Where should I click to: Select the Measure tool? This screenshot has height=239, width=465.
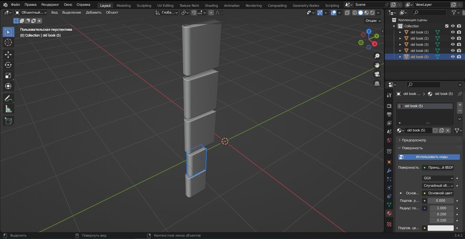point(8,109)
